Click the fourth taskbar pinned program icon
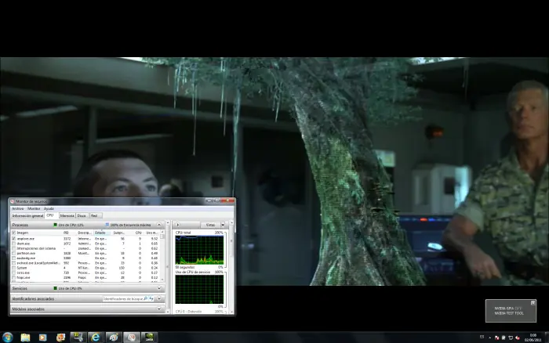The height and width of the screenshot is (343, 549). coord(60,338)
